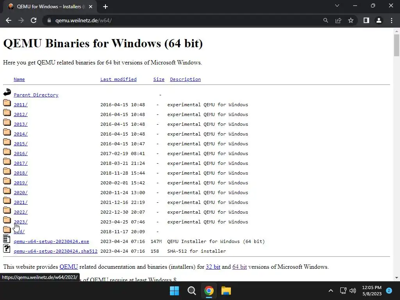Open the clock showing 12:05 PM
Viewport: 400px width, 300px height.
point(372,291)
